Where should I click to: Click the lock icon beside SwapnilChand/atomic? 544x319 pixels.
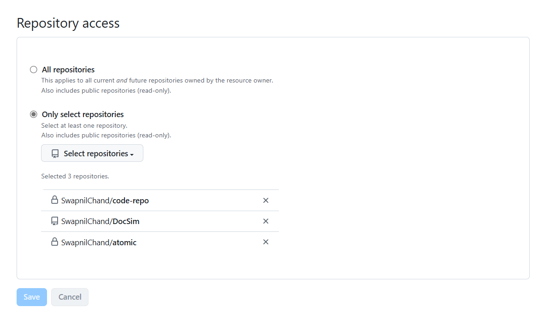(54, 242)
